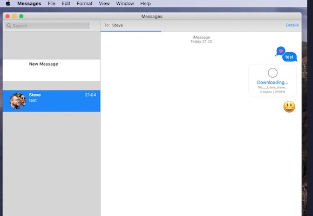Image resolution: width=313 pixels, height=216 pixels.
Task: Open the View menu
Action: pos(104,4)
